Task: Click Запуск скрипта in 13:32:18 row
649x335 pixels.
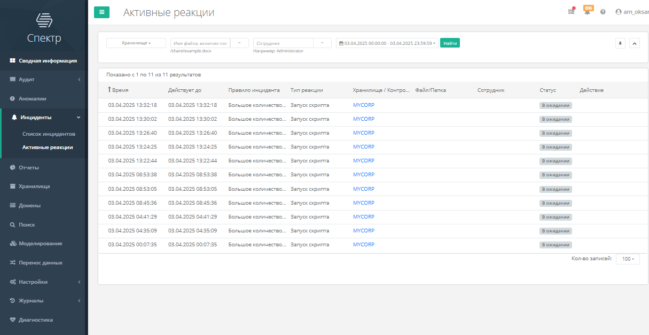Action: tap(310, 105)
